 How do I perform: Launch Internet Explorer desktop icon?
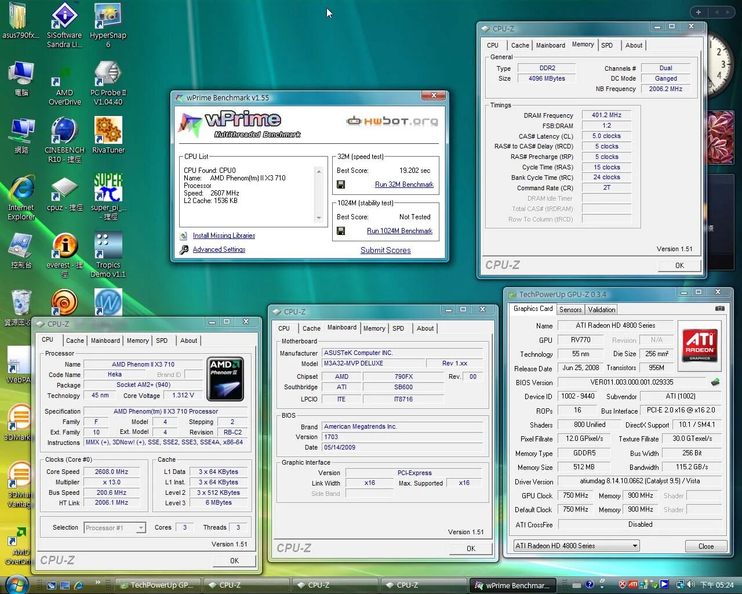click(21, 197)
